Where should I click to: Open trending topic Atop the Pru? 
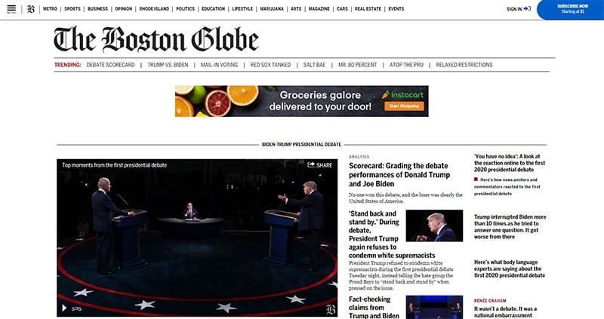pyautogui.click(x=406, y=65)
